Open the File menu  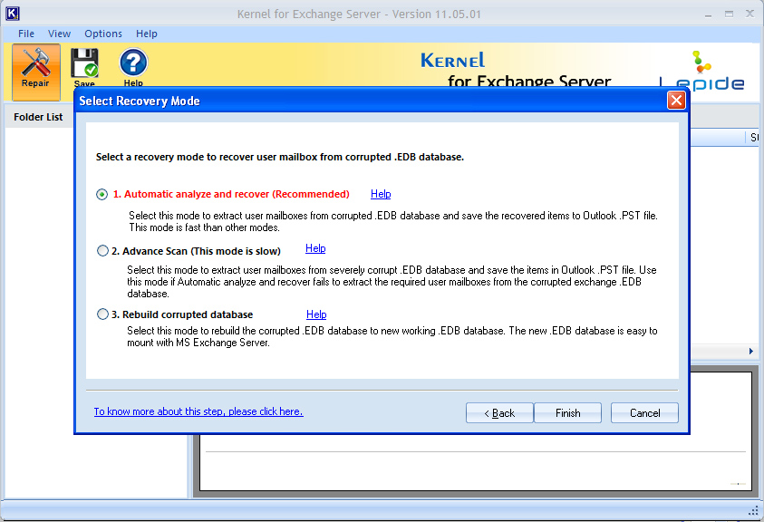coord(26,34)
